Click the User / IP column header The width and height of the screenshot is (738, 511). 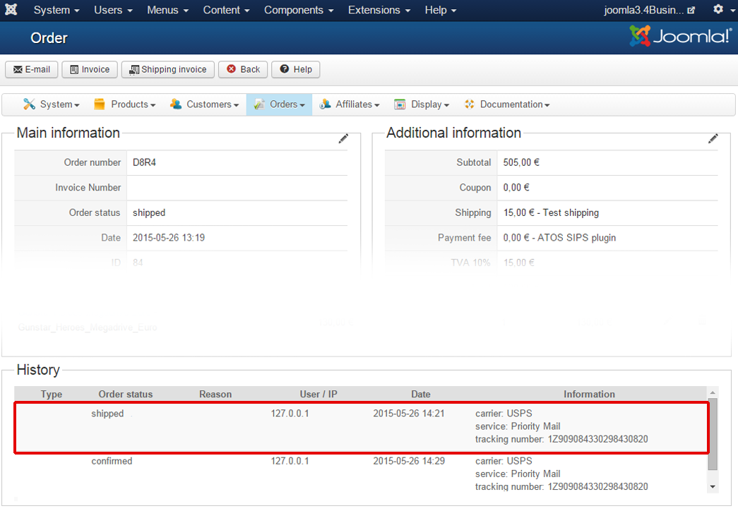[319, 395]
